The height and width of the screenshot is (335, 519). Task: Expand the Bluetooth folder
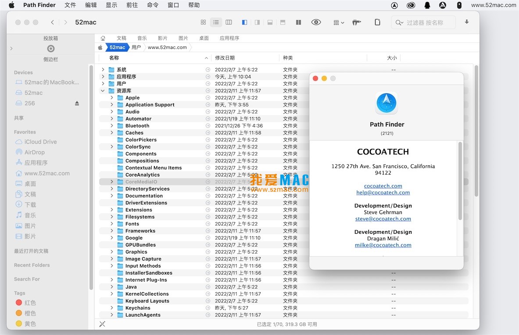[112, 126]
